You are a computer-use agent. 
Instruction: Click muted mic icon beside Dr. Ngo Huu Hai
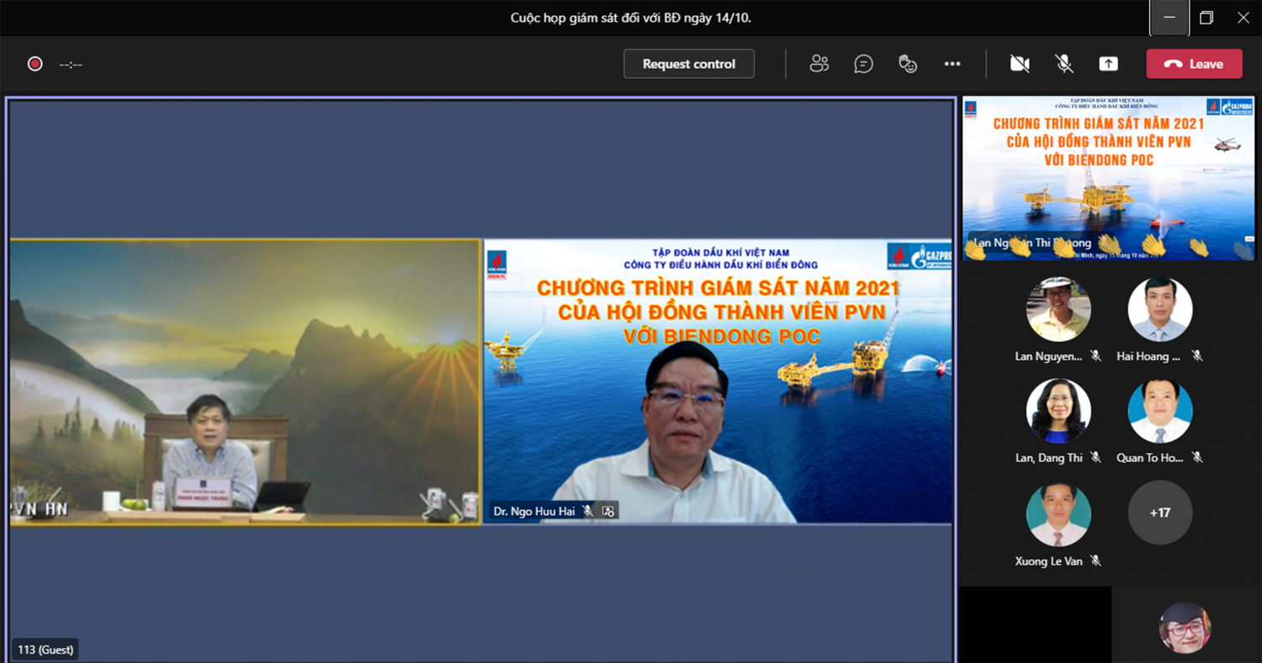click(588, 511)
